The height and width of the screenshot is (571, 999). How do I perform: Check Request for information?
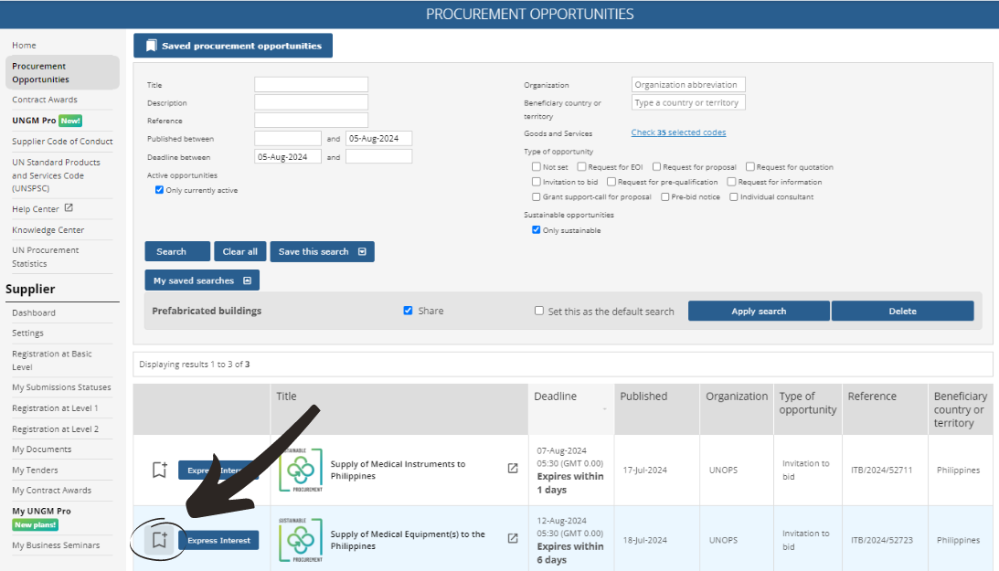click(x=731, y=182)
